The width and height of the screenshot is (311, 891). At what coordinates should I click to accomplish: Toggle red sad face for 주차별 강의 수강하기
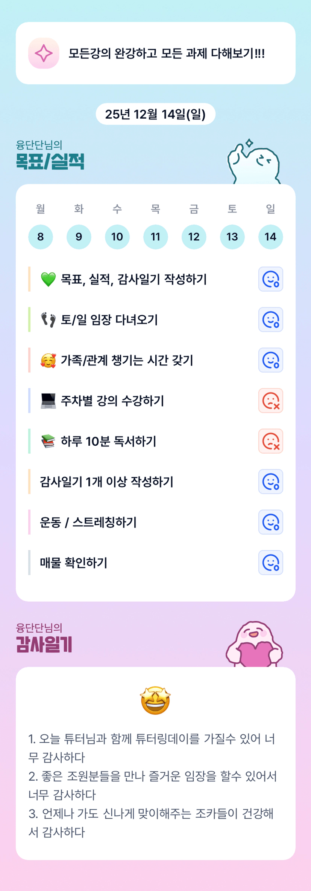point(270,401)
